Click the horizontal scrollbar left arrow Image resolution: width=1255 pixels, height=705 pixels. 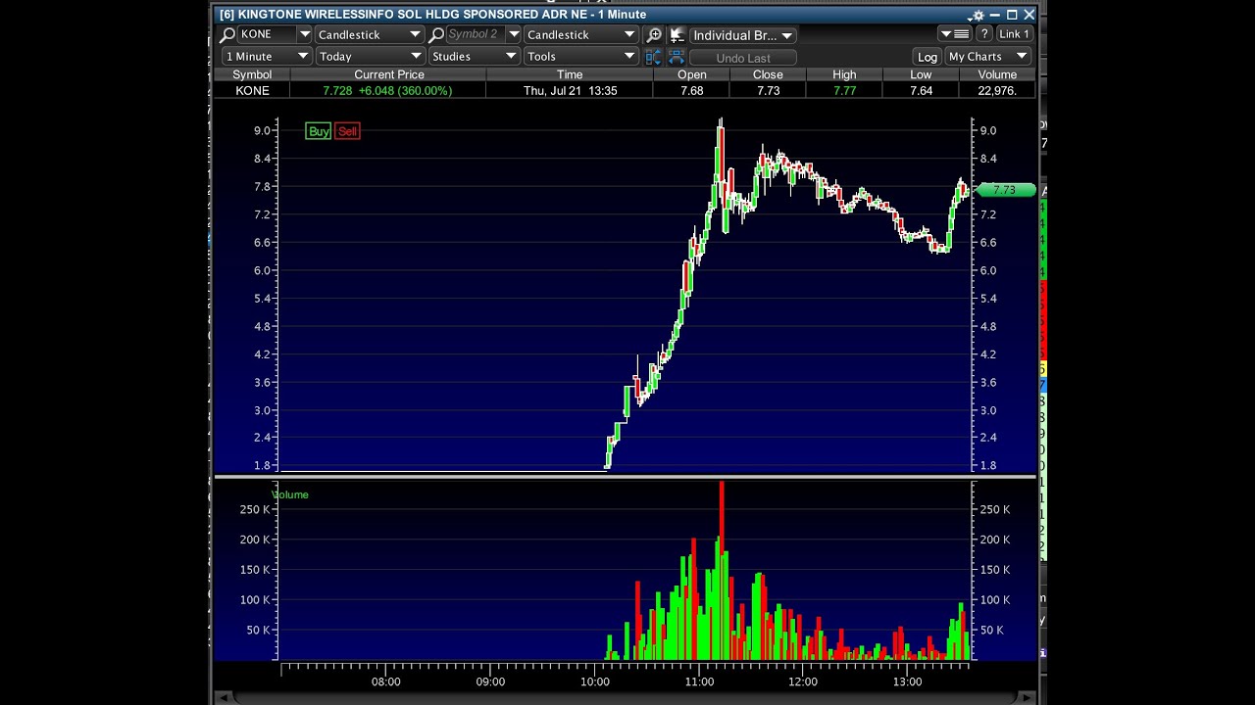pos(224,698)
